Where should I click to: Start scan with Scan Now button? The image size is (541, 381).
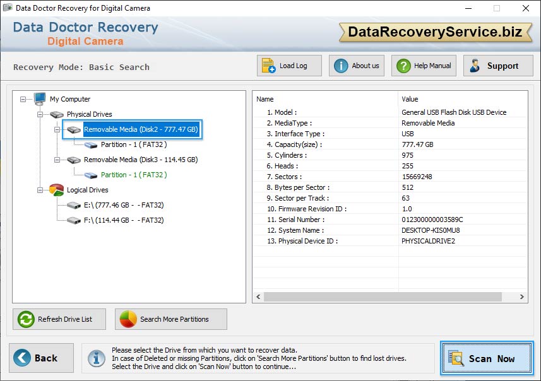tap(487, 358)
